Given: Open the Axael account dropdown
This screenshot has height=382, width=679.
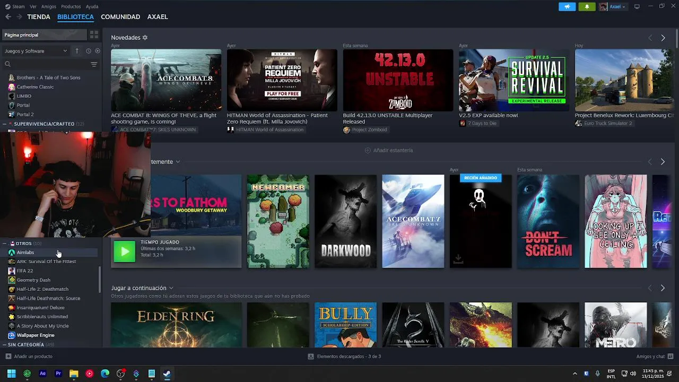Looking at the screenshot, I should [613, 7].
